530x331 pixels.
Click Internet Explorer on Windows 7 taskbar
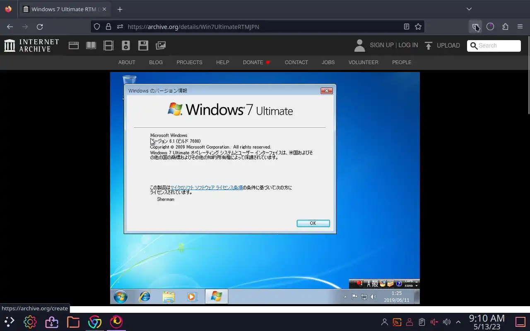(x=145, y=296)
